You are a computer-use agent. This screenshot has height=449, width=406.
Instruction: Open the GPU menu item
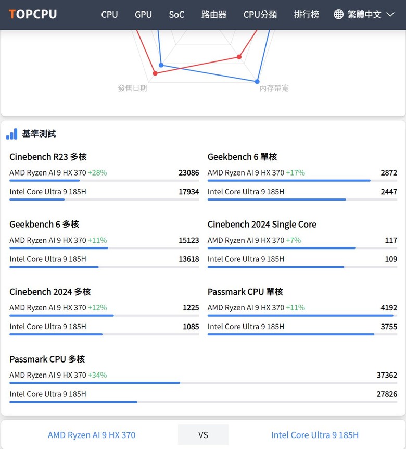pos(143,14)
